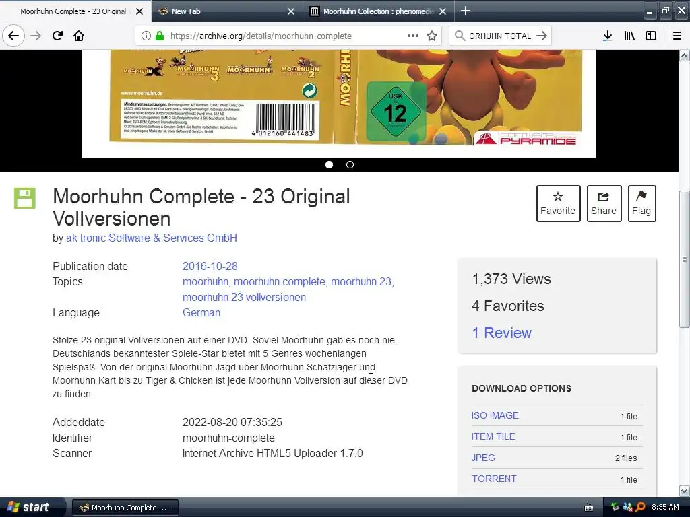690x517 pixels.
Task: Click the keyboard icon in the taskbar
Action: 589,508
